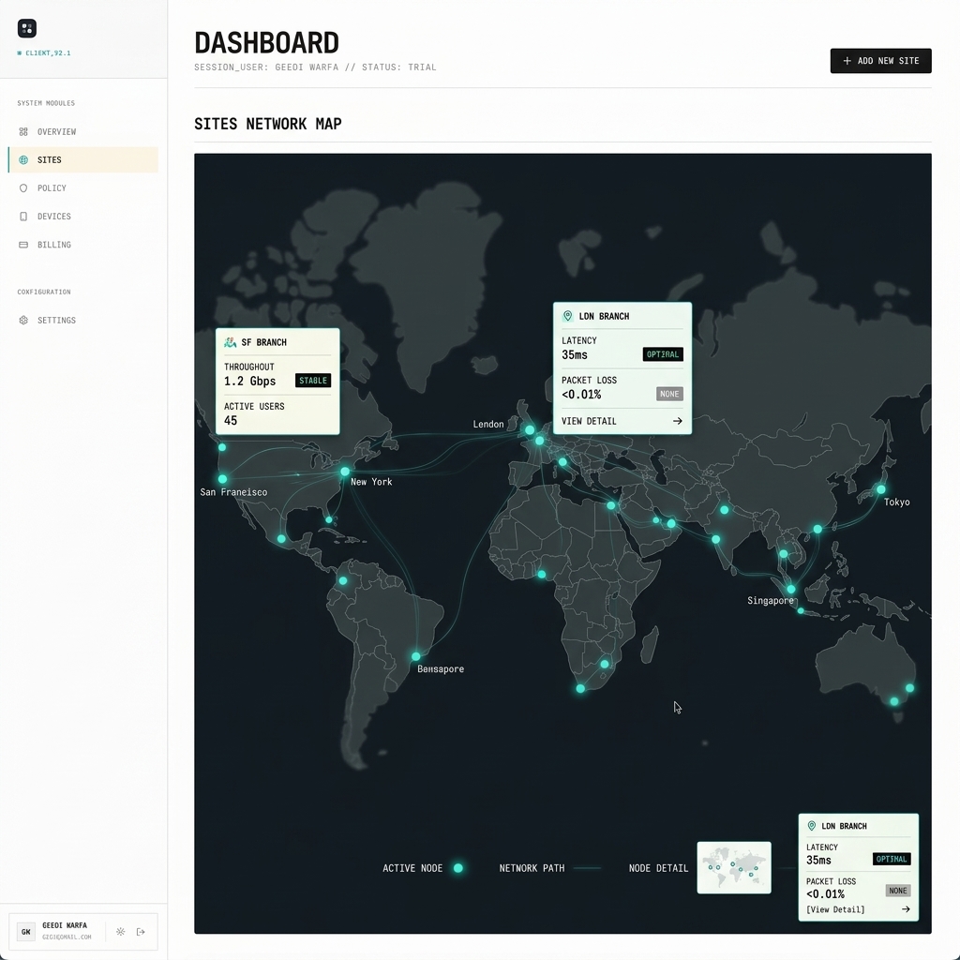This screenshot has height=960, width=960.
Task: Click the world map thumbnail near NODE DETAIL legend
Action: point(734,867)
